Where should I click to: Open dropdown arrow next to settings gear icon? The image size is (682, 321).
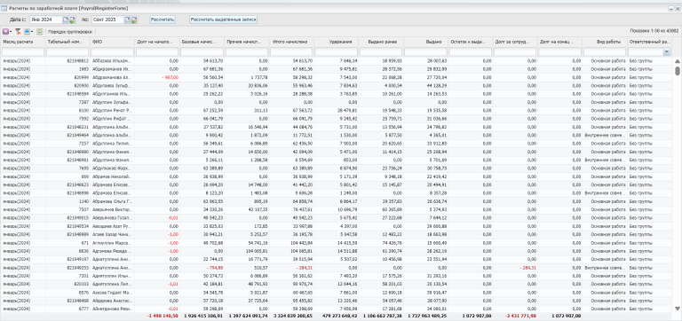tap(11, 31)
